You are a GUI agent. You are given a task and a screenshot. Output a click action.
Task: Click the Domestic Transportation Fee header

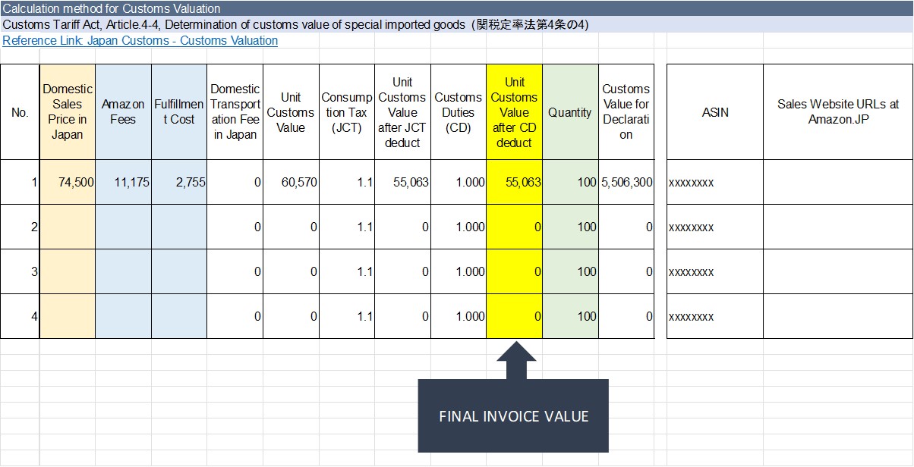point(235,110)
